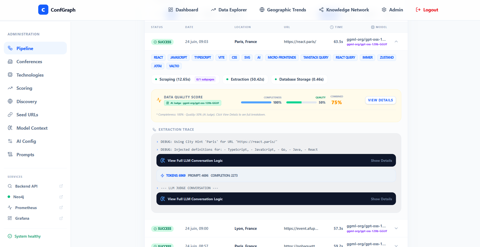
Task: Open Seed URLs in the sidebar
Action: click(35, 115)
